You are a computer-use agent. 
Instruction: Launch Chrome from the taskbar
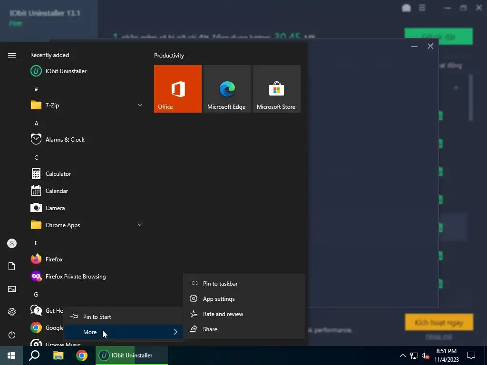point(82,355)
